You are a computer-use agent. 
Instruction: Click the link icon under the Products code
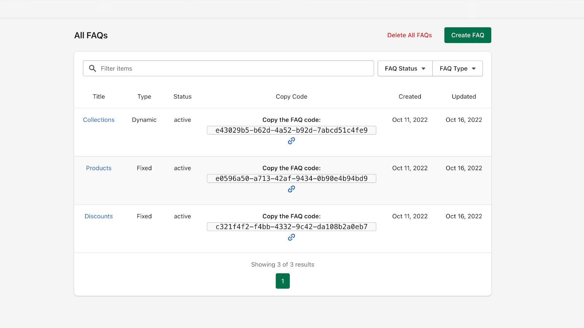tap(291, 189)
